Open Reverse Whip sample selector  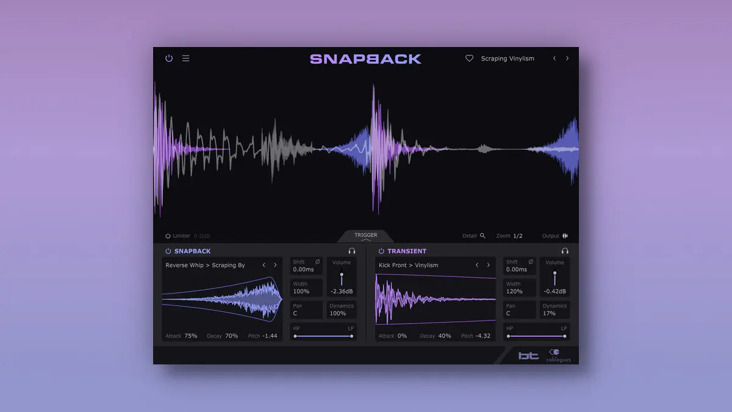(x=205, y=266)
